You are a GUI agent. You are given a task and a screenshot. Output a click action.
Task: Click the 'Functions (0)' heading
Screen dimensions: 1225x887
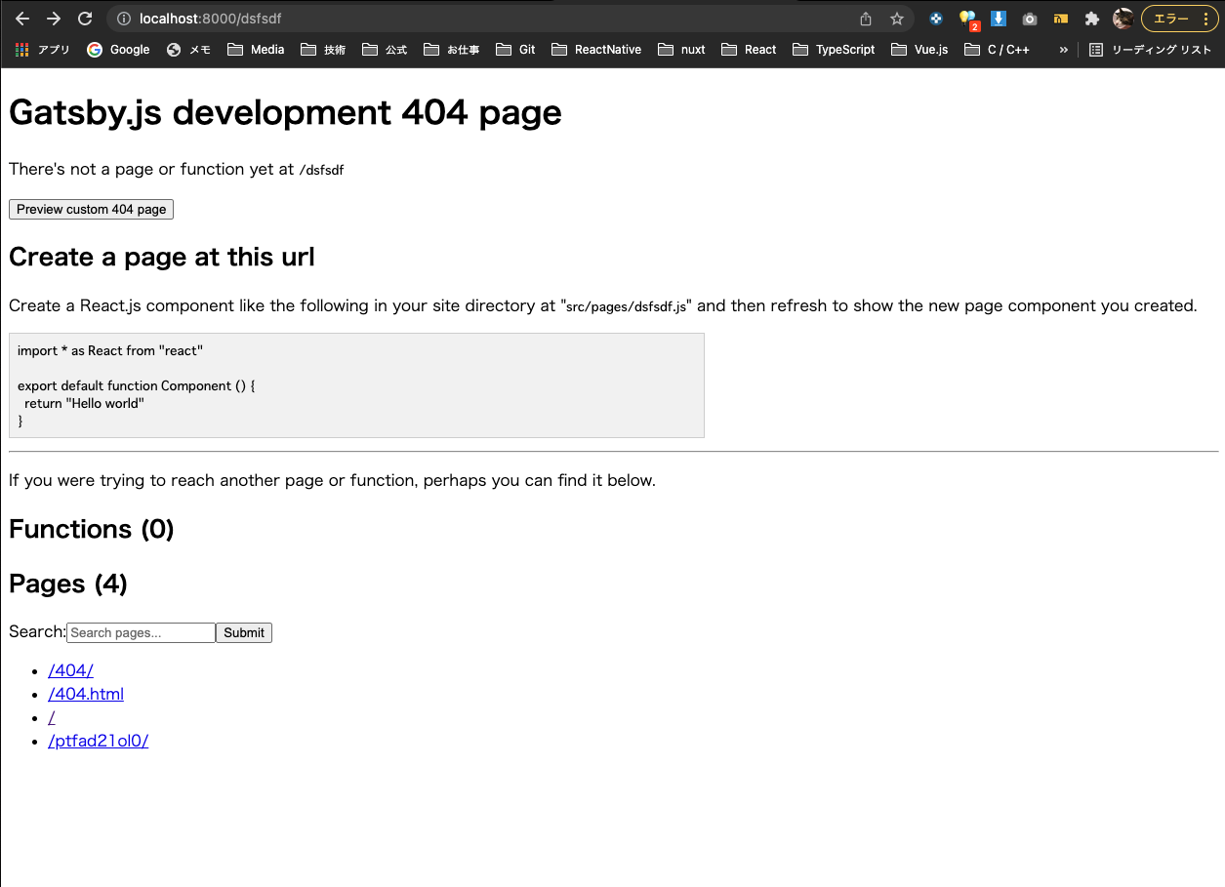click(x=92, y=530)
